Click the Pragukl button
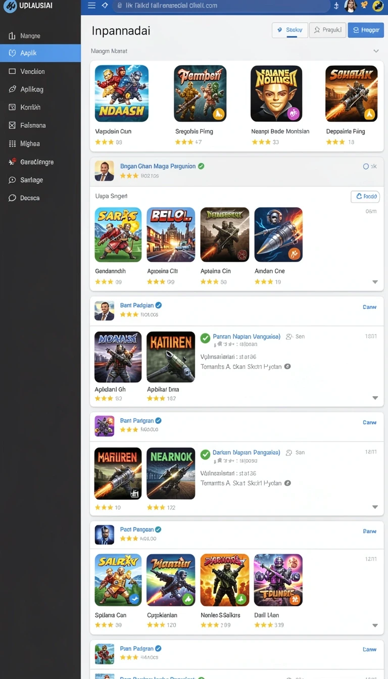This screenshot has height=679, width=388. point(327,30)
